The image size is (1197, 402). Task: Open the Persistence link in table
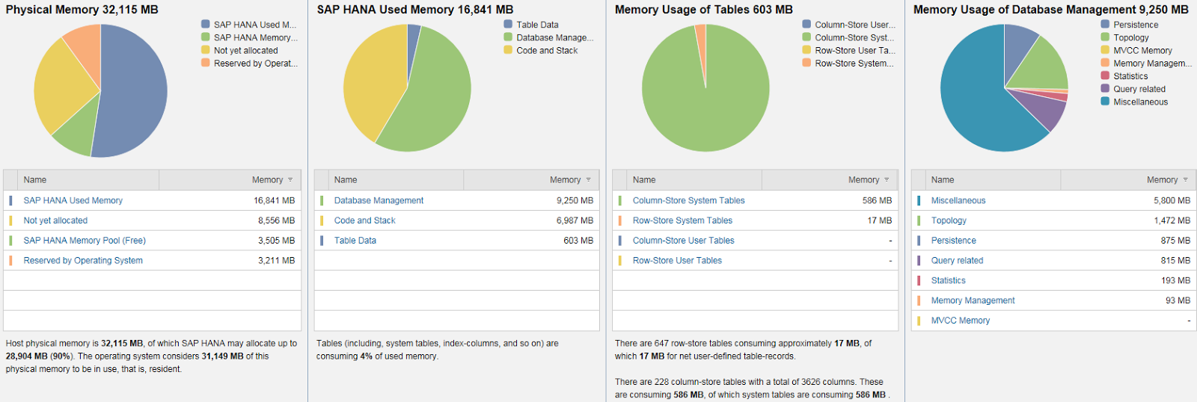click(x=954, y=241)
